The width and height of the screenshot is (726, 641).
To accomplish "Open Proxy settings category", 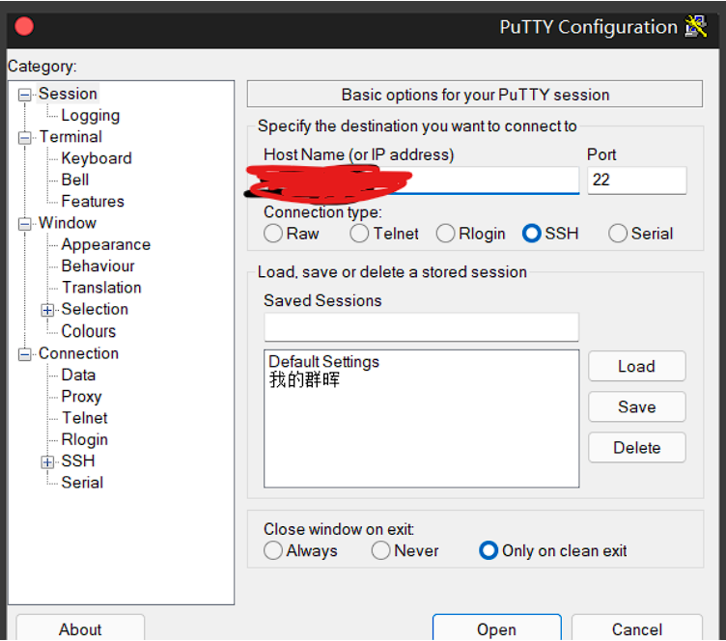I will coord(81,396).
